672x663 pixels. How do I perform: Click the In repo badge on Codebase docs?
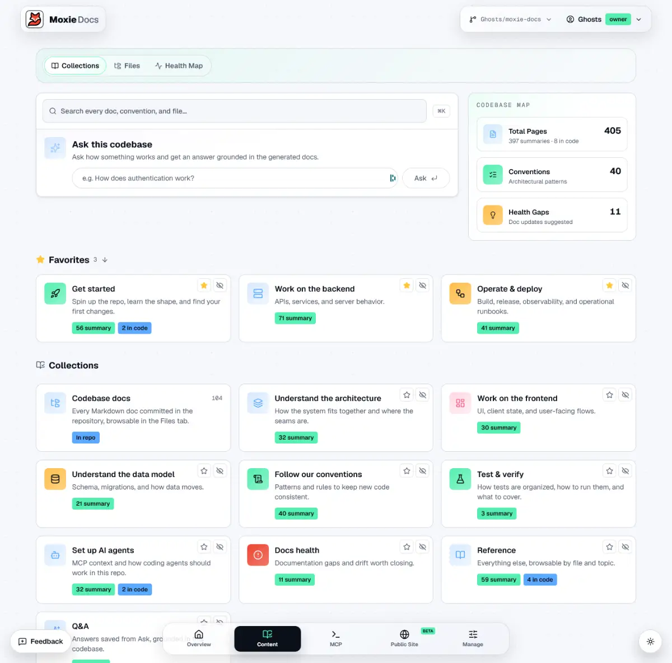(x=86, y=437)
